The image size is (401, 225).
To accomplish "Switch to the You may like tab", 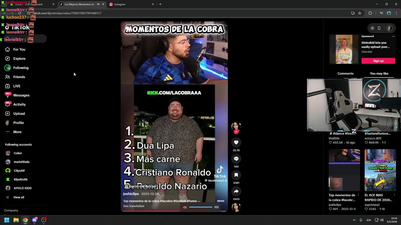I will [x=379, y=73].
